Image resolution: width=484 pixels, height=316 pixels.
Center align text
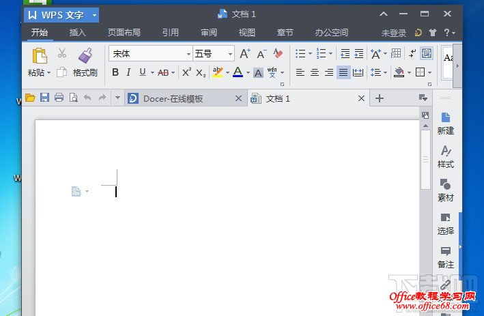click(x=315, y=72)
